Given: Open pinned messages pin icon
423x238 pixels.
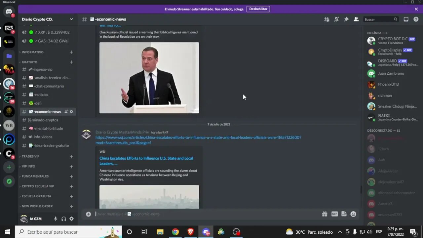Looking at the screenshot, I should coord(346,19).
